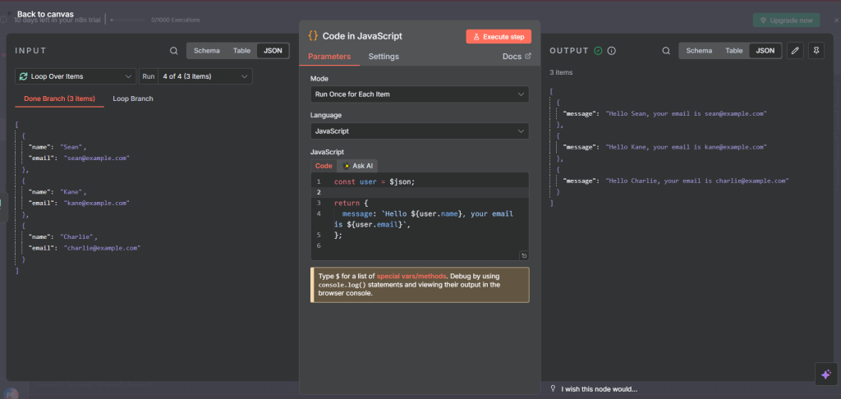
Task: Open the AI assistant sparkle icon
Action: (826, 374)
